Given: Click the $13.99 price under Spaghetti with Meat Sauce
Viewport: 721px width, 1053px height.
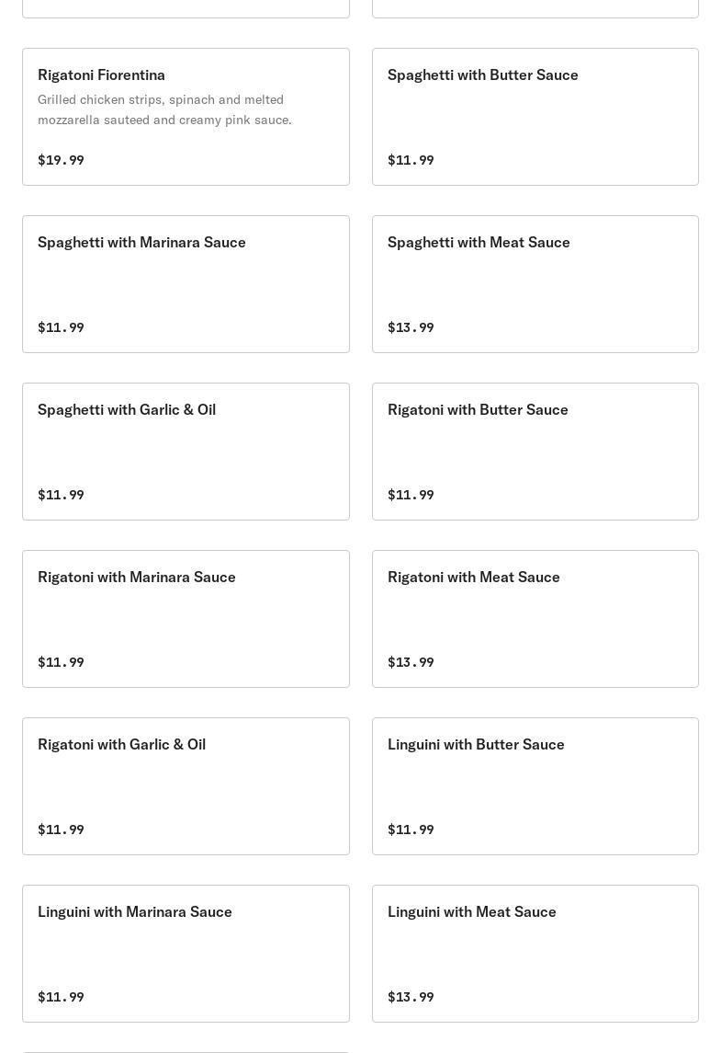Looking at the screenshot, I should click(411, 327).
